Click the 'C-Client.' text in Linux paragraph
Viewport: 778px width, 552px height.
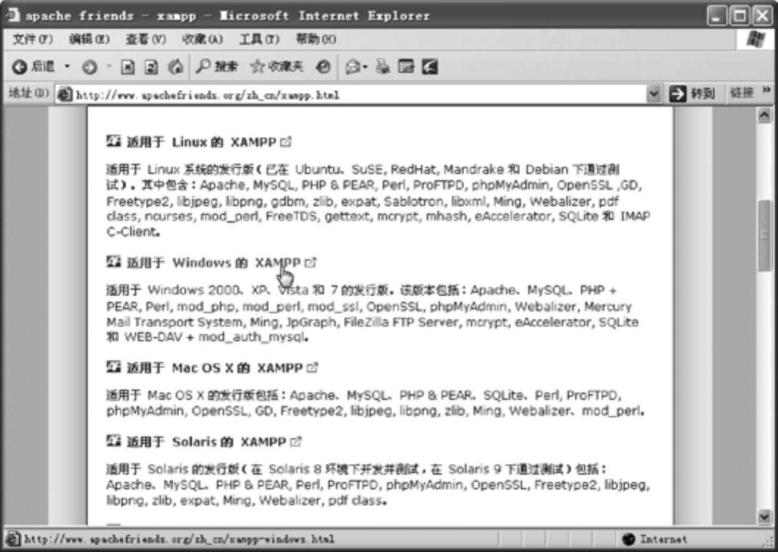[x=133, y=232]
